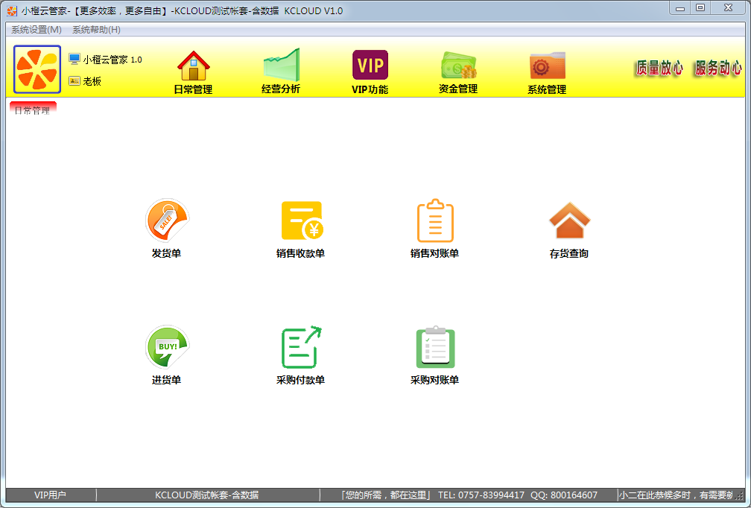Image resolution: width=751 pixels, height=508 pixels.
Task: Click the 采购对账单 label
Action: point(435,380)
